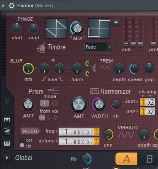Expand the Global section arrow
The image size is (158, 169).
pyautogui.click(x=7, y=158)
